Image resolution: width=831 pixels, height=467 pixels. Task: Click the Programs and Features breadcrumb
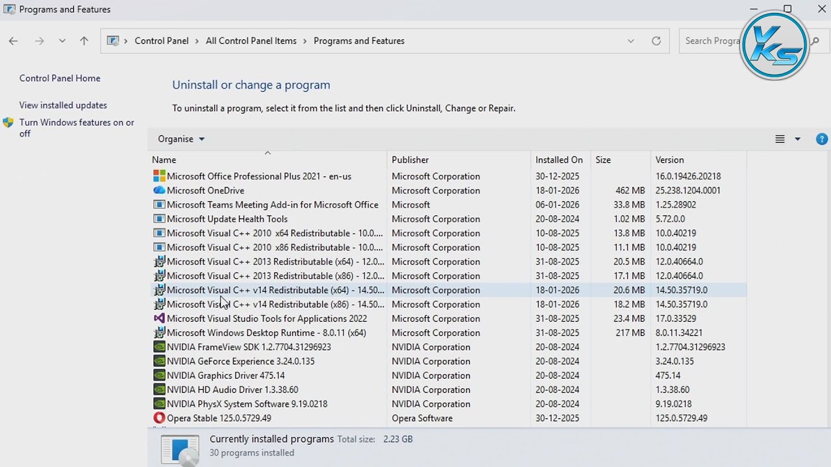tap(359, 41)
